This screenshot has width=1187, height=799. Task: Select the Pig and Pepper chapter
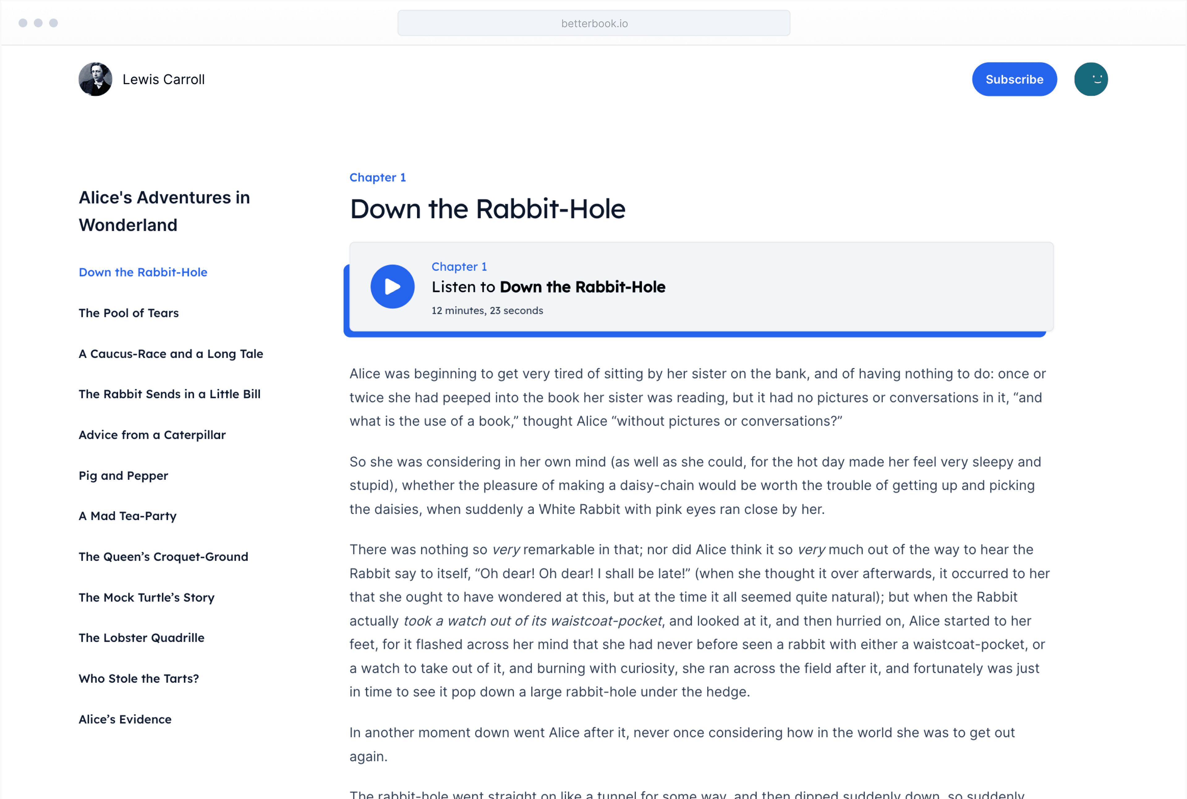[x=123, y=476]
